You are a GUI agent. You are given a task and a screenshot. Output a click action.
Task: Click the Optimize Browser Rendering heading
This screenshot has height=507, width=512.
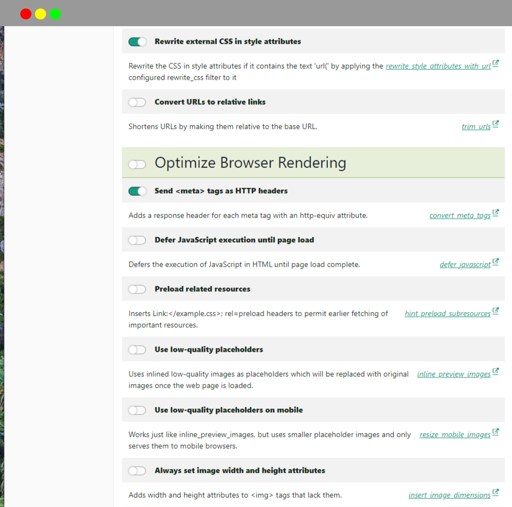pos(251,163)
